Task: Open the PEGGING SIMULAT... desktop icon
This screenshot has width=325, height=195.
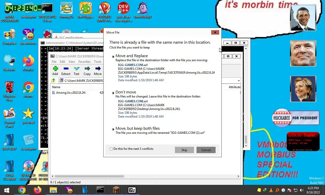Action: (x=105, y=12)
